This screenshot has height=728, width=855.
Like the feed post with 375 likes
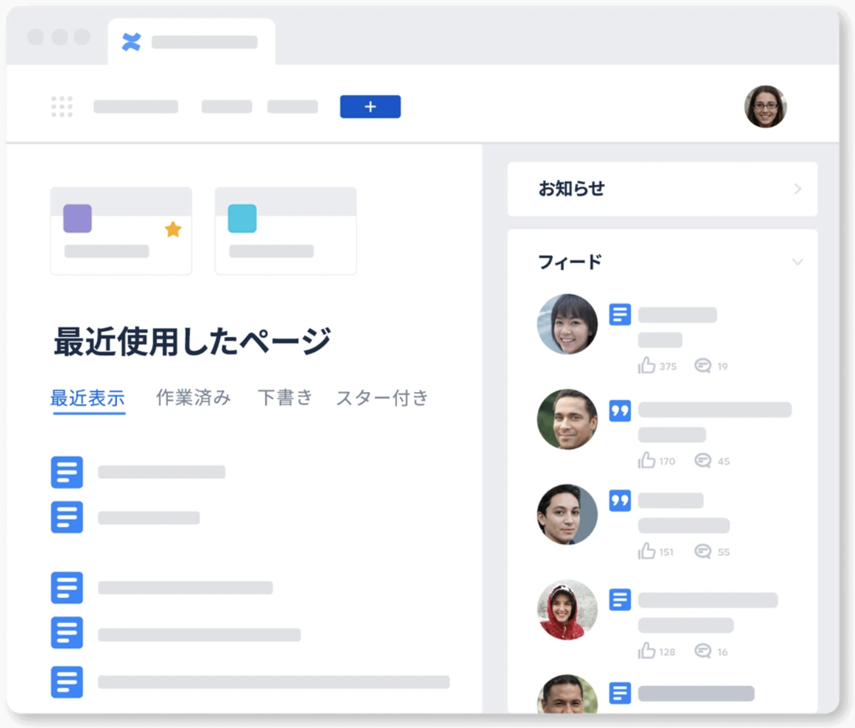647,365
